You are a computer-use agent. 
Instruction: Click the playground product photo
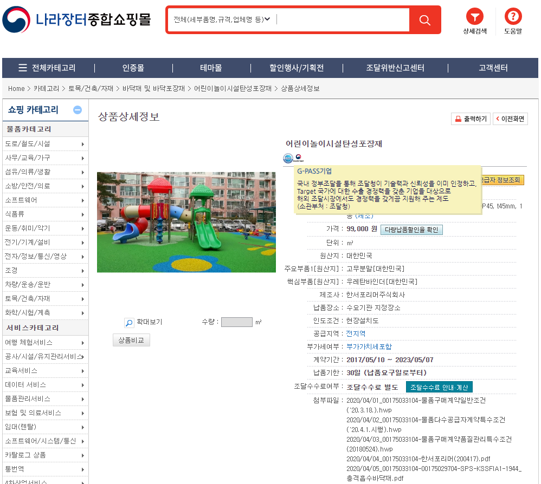pyautogui.click(x=186, y=222)
